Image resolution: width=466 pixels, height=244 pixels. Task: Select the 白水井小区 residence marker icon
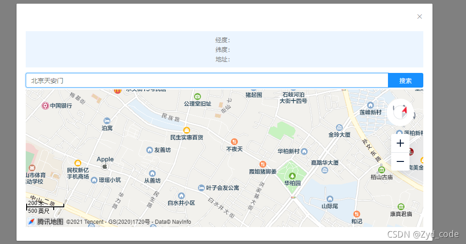(x=181, y=196)
